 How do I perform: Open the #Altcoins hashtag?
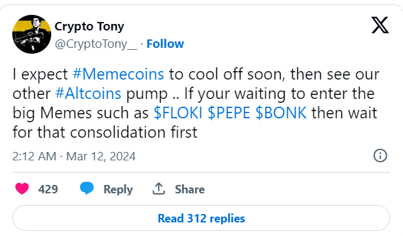pyautogui.click(x=88, y=93)
